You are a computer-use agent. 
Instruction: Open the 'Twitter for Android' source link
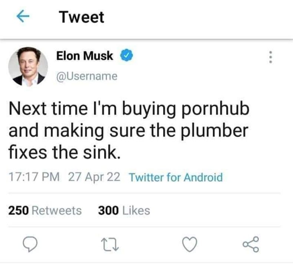click(x=175, y=178)
